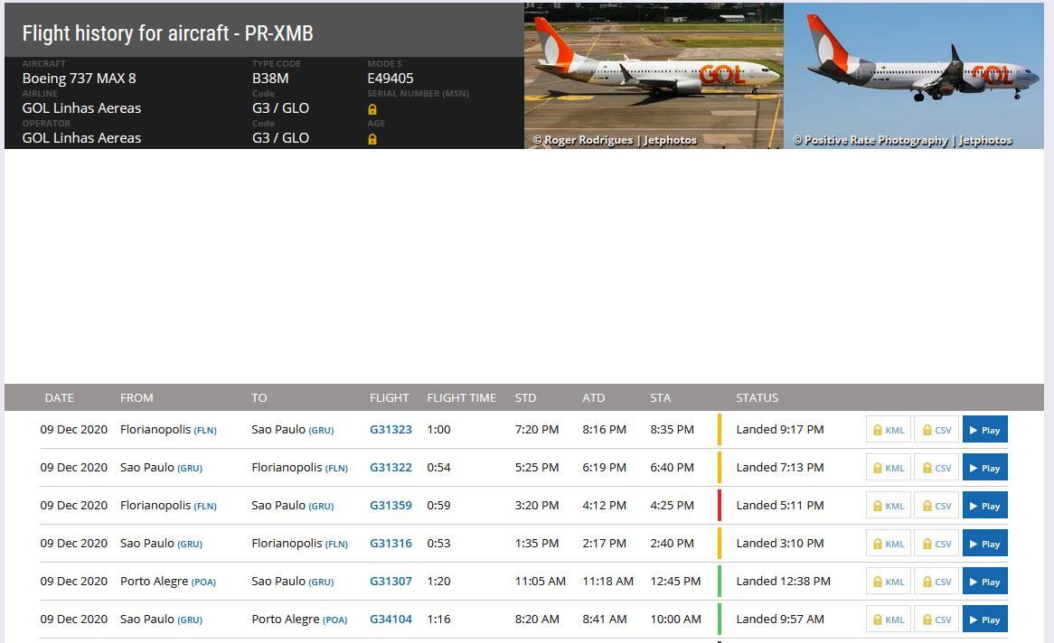Click the FLIGHT TIME column header
This screenshot has width=1054, height=643.
pos(462,397)
